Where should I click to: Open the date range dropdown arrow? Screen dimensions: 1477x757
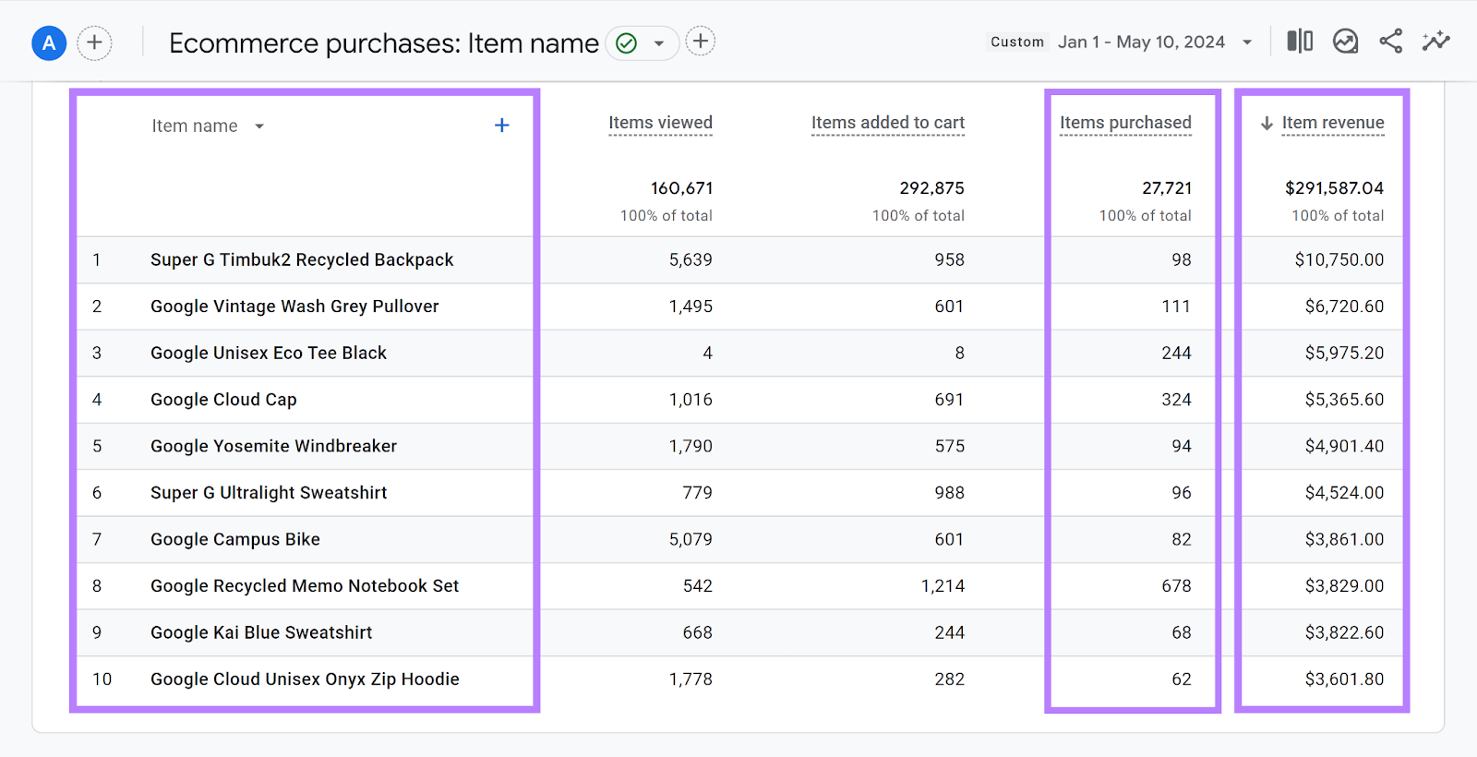1247,42
